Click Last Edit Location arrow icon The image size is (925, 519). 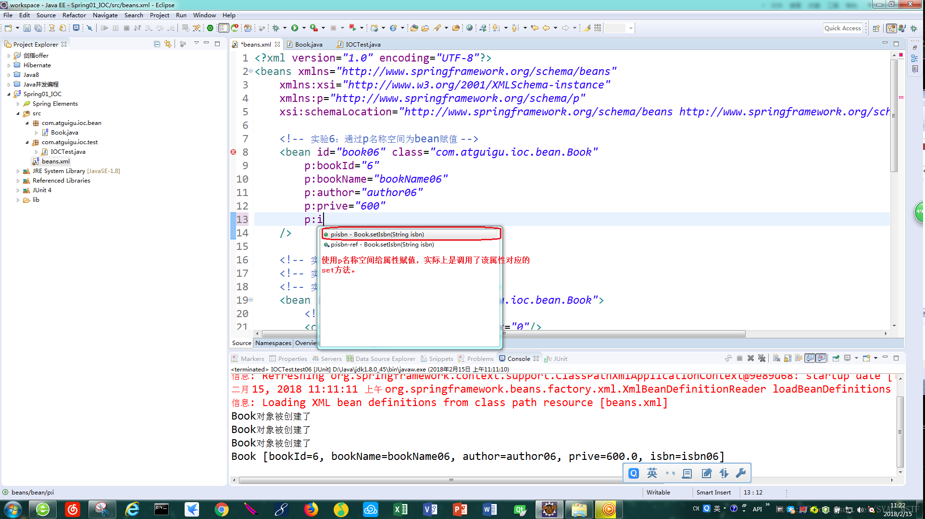click(535, 28)
